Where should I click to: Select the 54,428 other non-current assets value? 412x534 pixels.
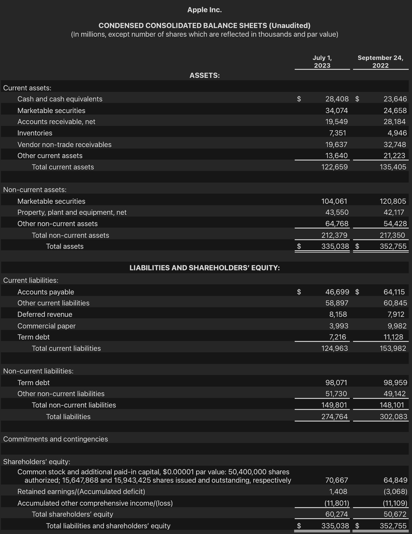[395, 224]
